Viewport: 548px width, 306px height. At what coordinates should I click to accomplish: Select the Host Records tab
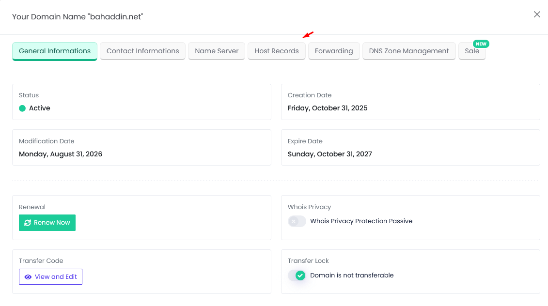pos(277,51)
